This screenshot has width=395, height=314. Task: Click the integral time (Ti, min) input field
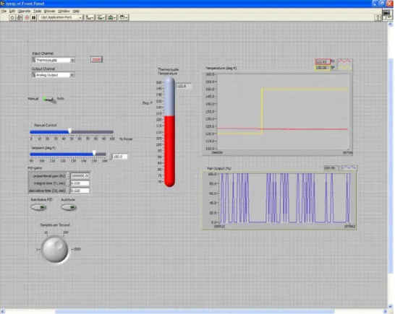coord(80,183)
